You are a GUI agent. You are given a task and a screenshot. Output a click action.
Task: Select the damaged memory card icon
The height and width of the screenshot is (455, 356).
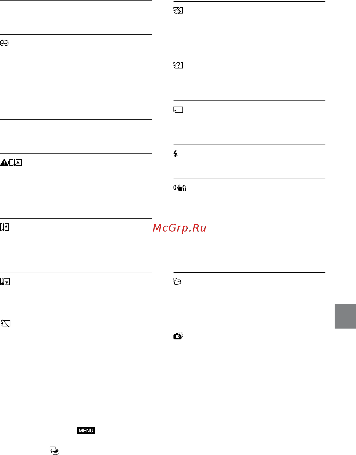[x=178, y=11]
